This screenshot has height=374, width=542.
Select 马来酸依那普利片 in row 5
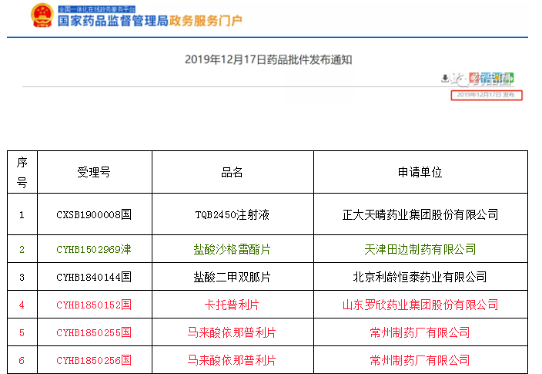[232, 332]
